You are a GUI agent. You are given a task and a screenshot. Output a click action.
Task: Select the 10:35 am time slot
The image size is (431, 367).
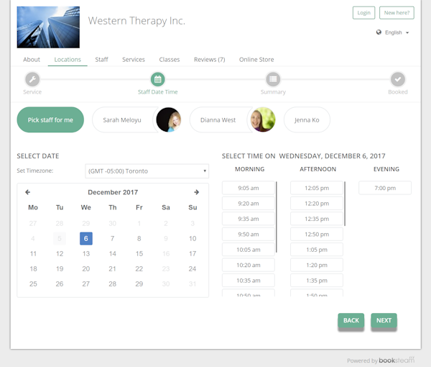[x=249, y=281]
